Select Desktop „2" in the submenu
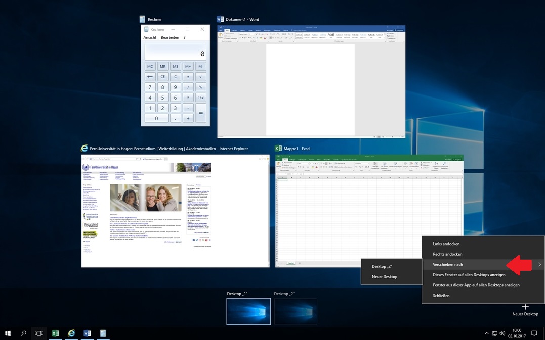The image size is (545, 340). pyautogui.click(x=382, y=266)
